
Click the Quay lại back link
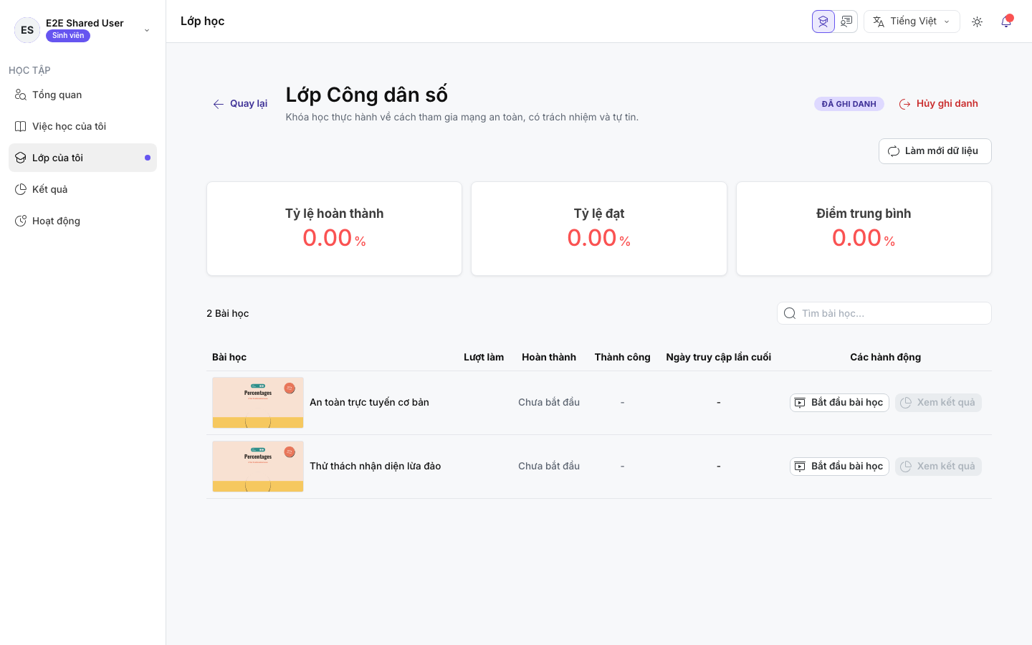240,104
